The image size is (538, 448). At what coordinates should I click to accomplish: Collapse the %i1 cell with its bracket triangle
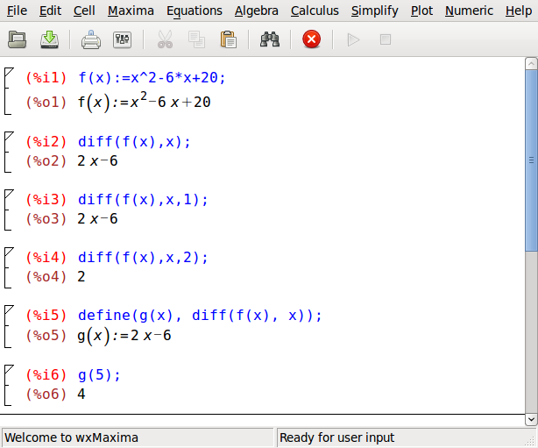[8, 72]
